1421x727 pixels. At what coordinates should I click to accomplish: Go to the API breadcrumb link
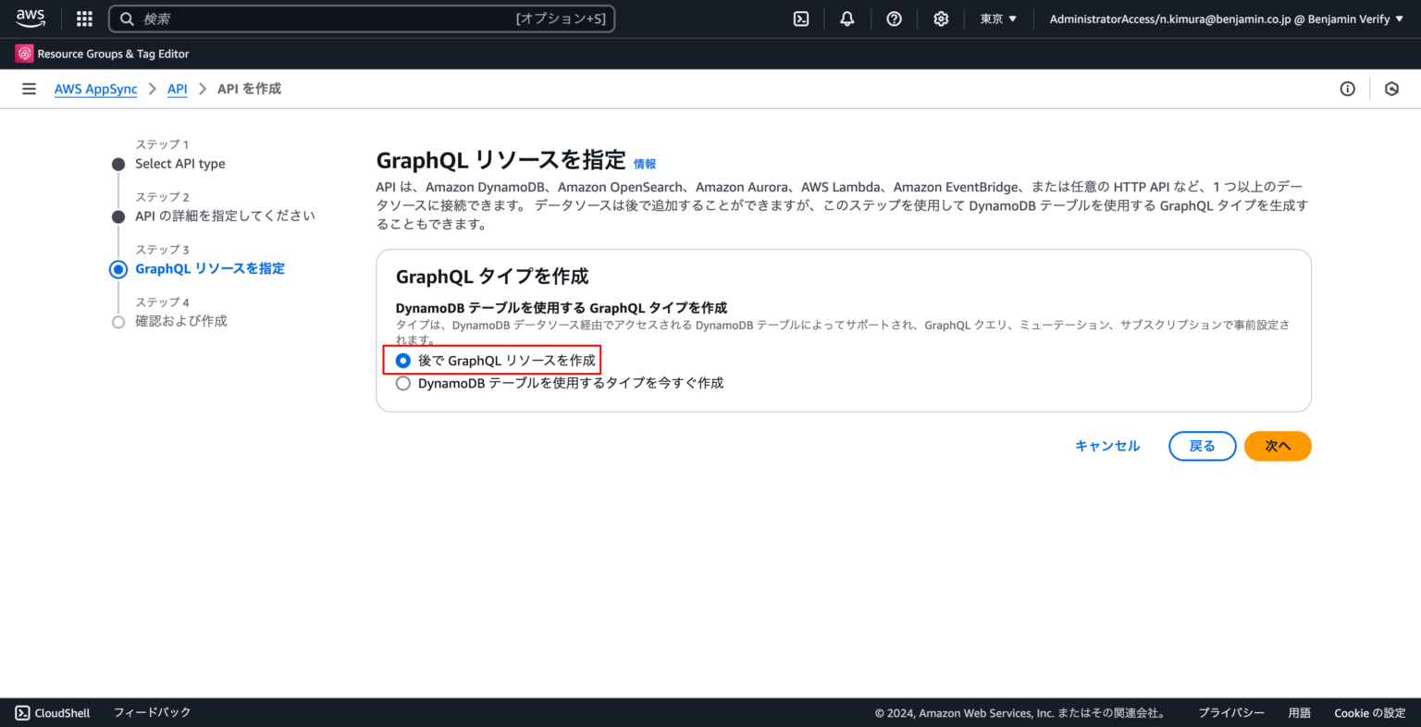coord(177,89)
